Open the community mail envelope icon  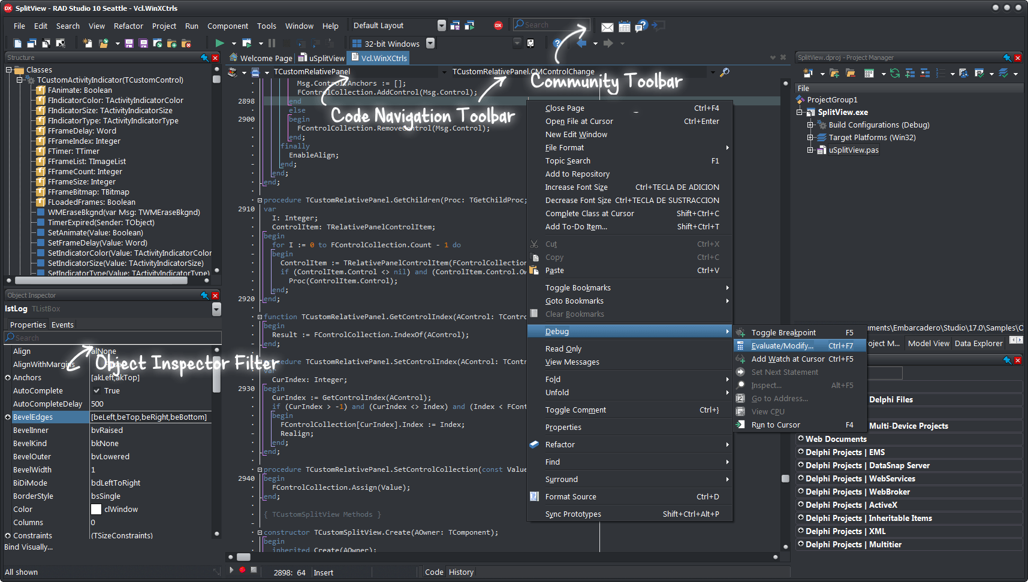coord(607,27)
